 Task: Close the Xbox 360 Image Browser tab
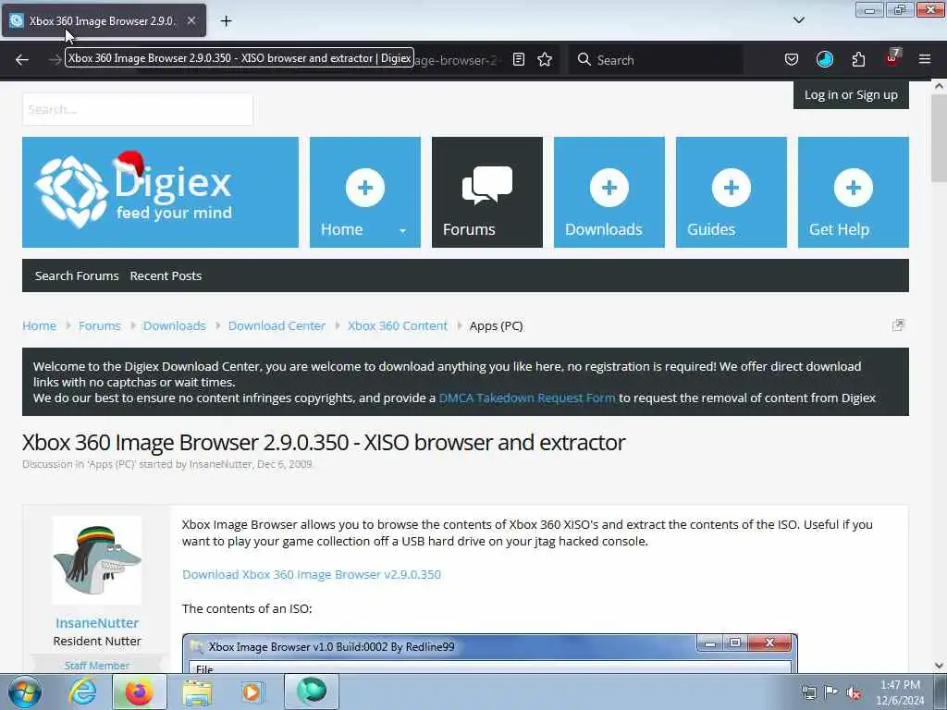tap(191, 20)
